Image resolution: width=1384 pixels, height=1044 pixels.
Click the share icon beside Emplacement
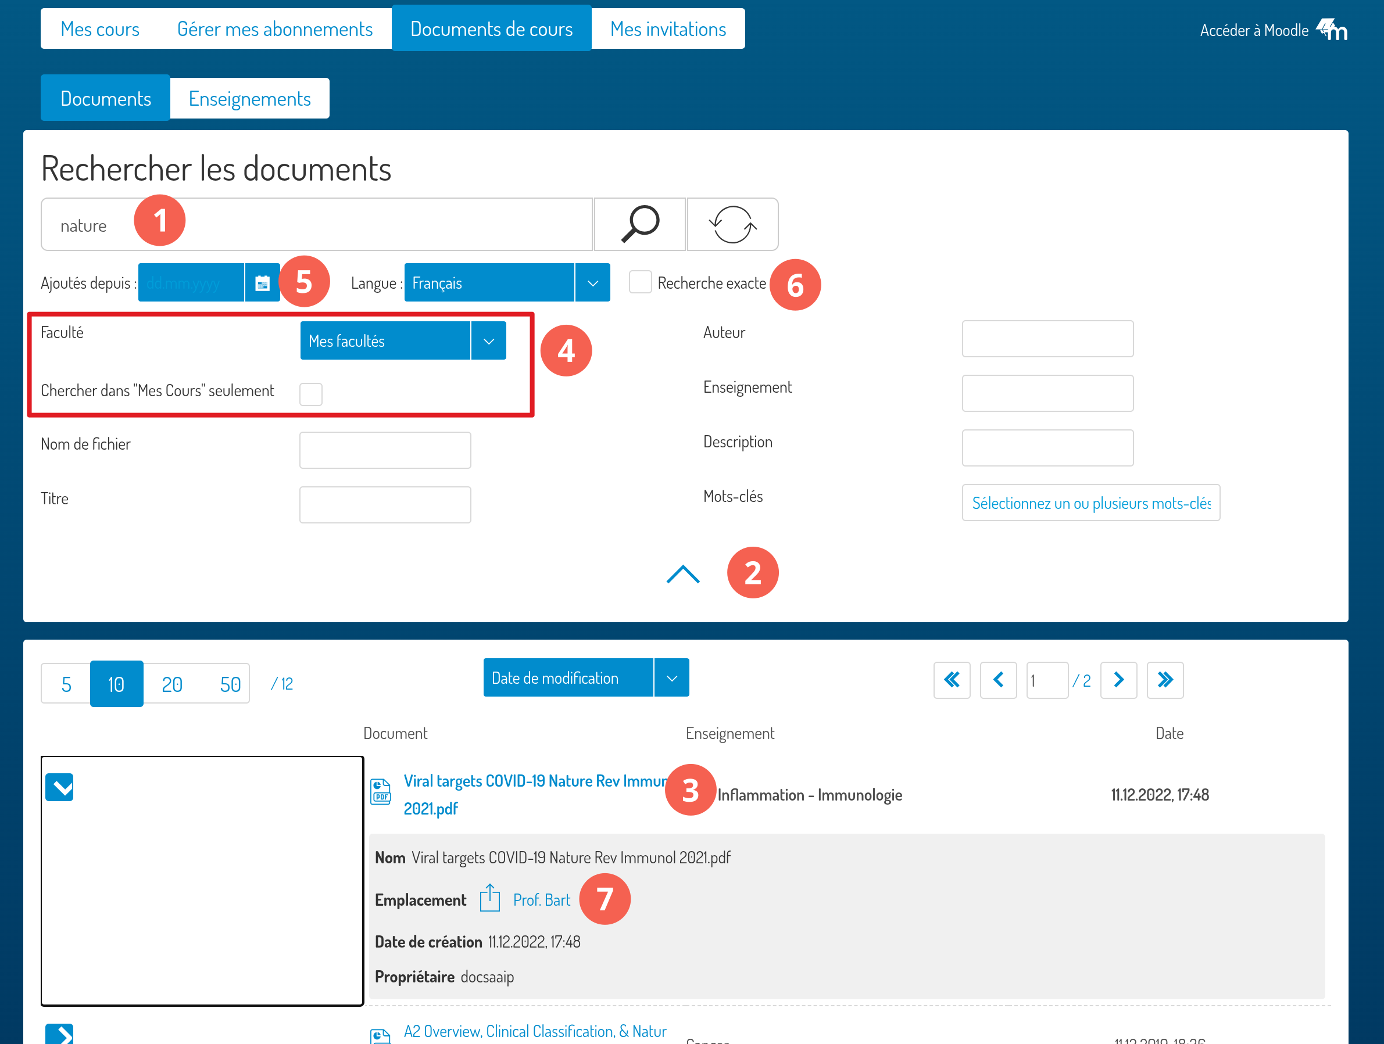[x=489, y=899]
